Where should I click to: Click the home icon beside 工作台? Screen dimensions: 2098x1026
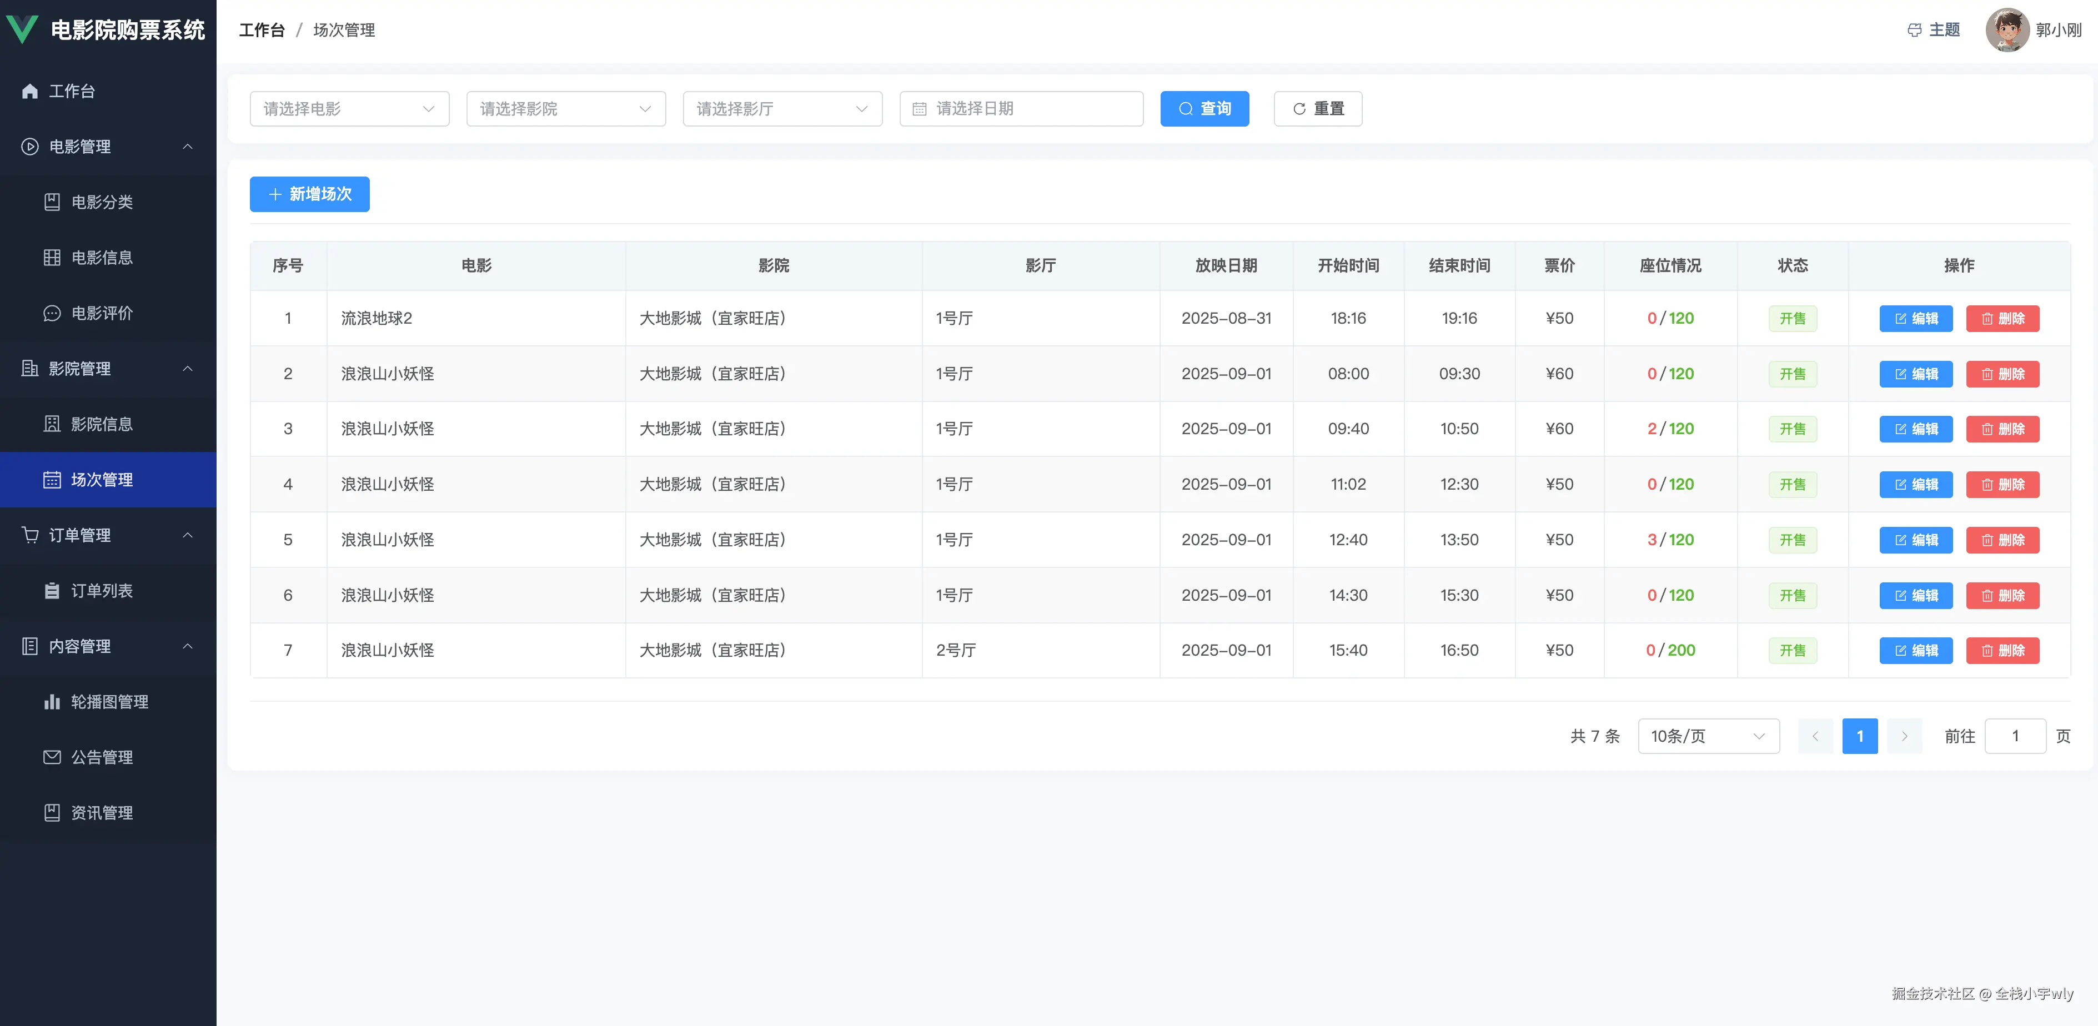tap(30, 91)
